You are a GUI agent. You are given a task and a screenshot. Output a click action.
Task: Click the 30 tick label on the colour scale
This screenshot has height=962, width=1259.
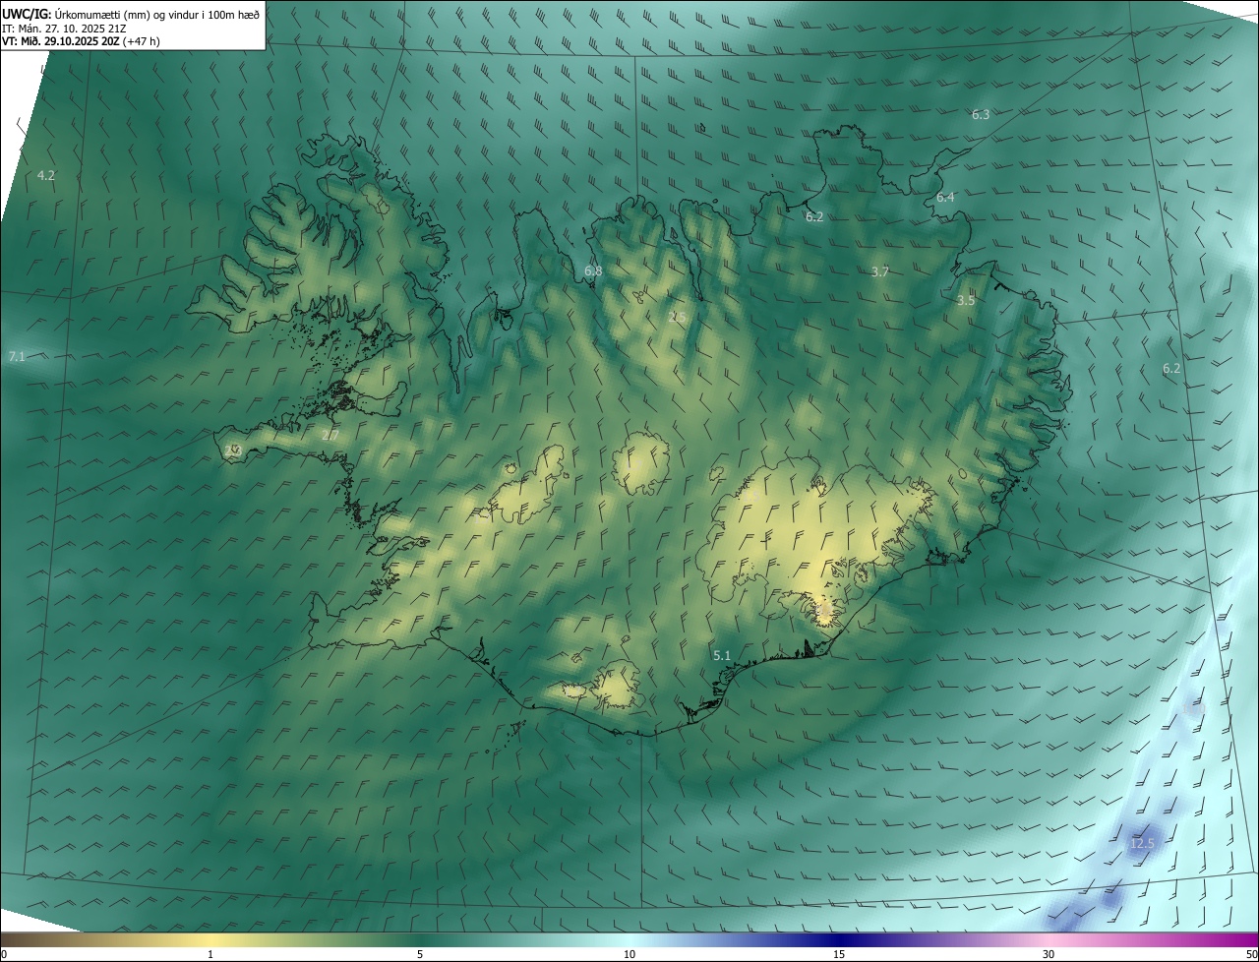point(1049,954)
